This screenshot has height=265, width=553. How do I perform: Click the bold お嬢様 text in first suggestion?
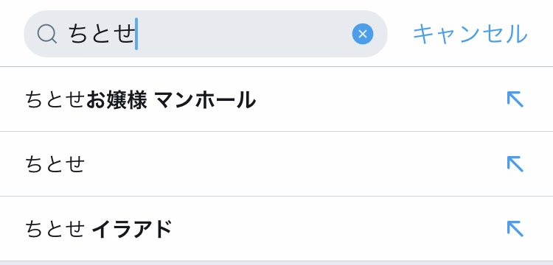pos(116,100)
